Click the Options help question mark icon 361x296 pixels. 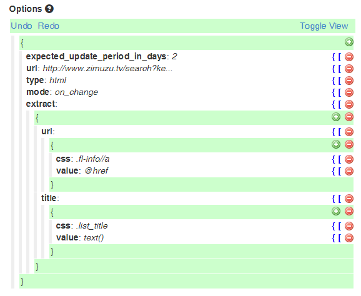49,9
